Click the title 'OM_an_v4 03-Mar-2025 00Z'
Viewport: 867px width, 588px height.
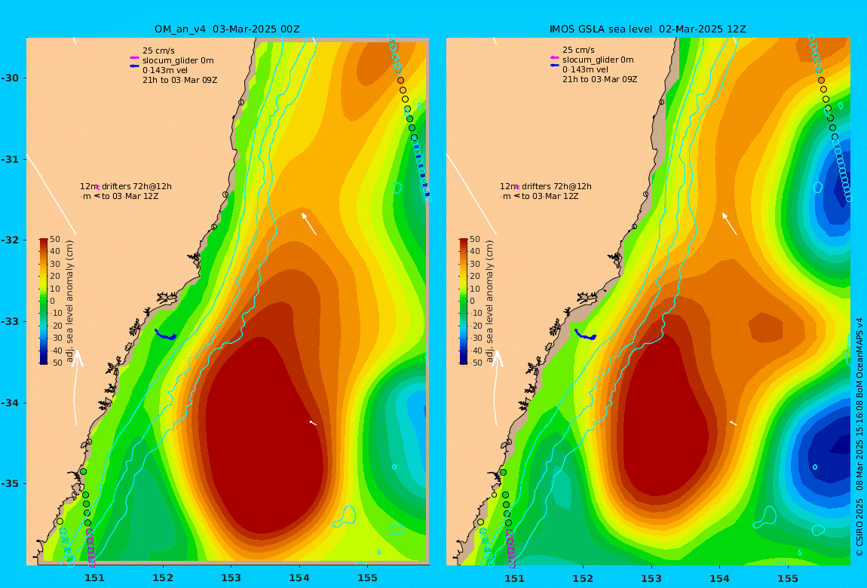coord(227,29)
